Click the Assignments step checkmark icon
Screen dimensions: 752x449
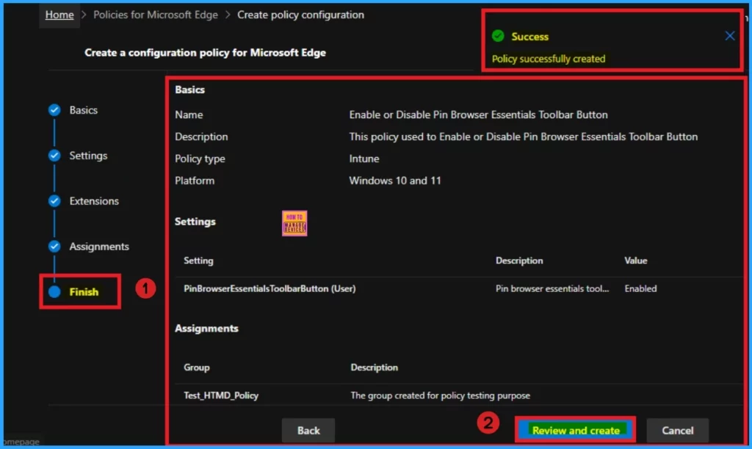[x=54, y=247]
